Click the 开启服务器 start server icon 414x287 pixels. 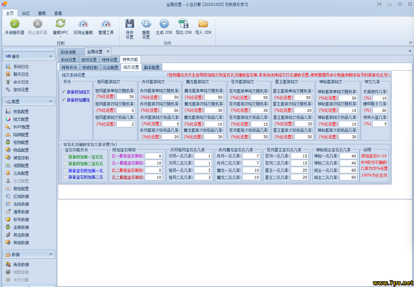[15, 24]
